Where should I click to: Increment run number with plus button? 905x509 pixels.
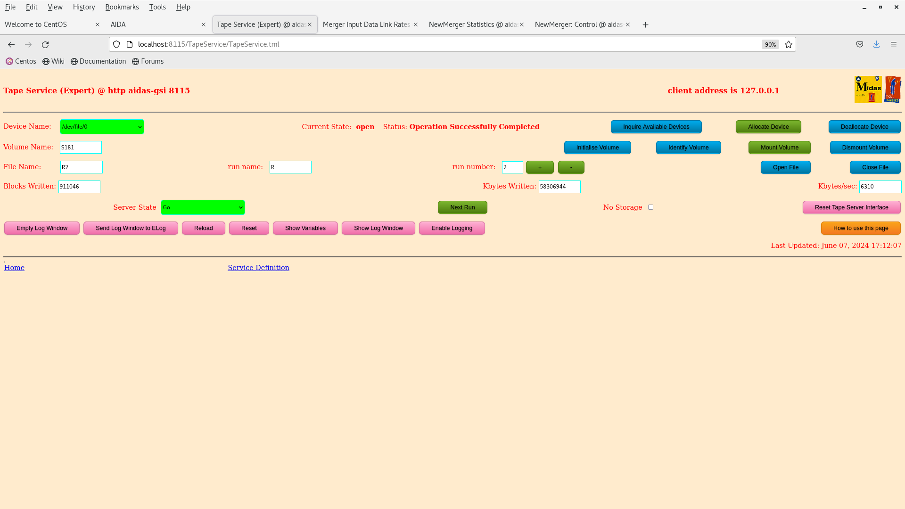point(540,167)
